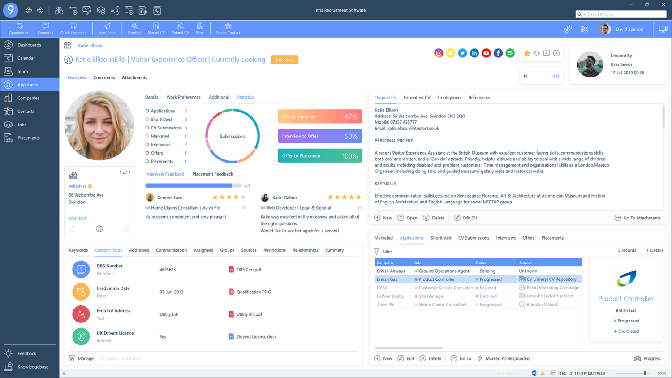Viewport: 672px width, 378px height.
Task: Open the Shortlist tool in the ribbon
Action: coord(134,28)
